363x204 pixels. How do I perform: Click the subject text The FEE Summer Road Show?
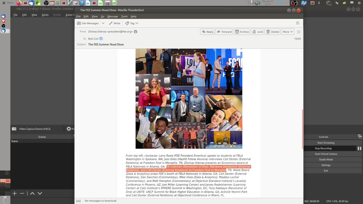106,44
